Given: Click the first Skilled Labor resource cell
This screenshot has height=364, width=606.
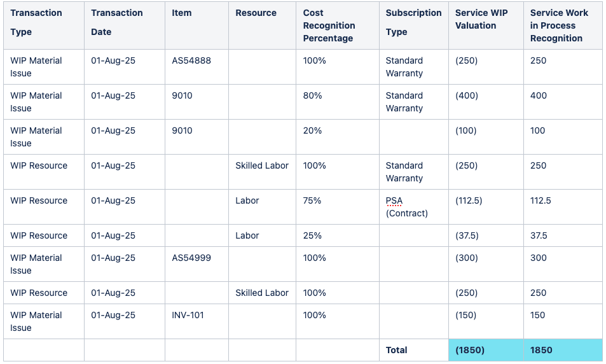Looking at the screenshot, I should (x=262, y=172).
